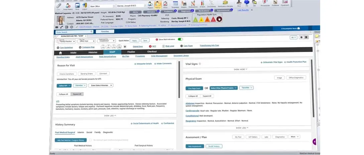This screenshot has height=155, width=364.
Task: Collapse Reason for Visit with SHOW LESS
Action: (110, 115)
